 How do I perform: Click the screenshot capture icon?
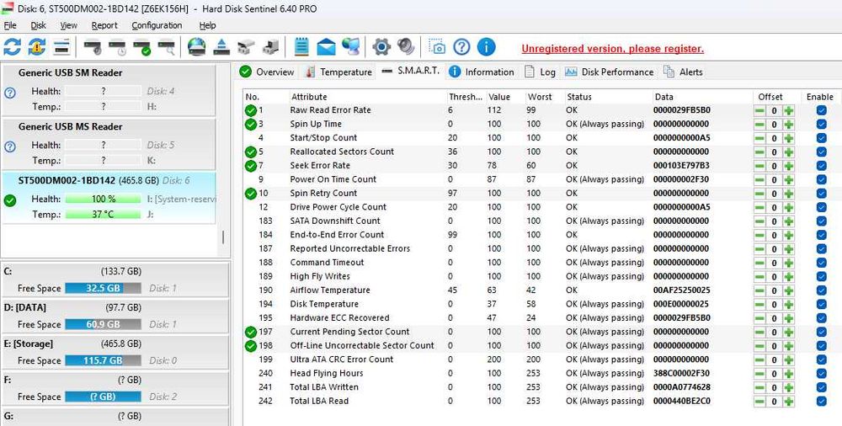coord(437,47)
